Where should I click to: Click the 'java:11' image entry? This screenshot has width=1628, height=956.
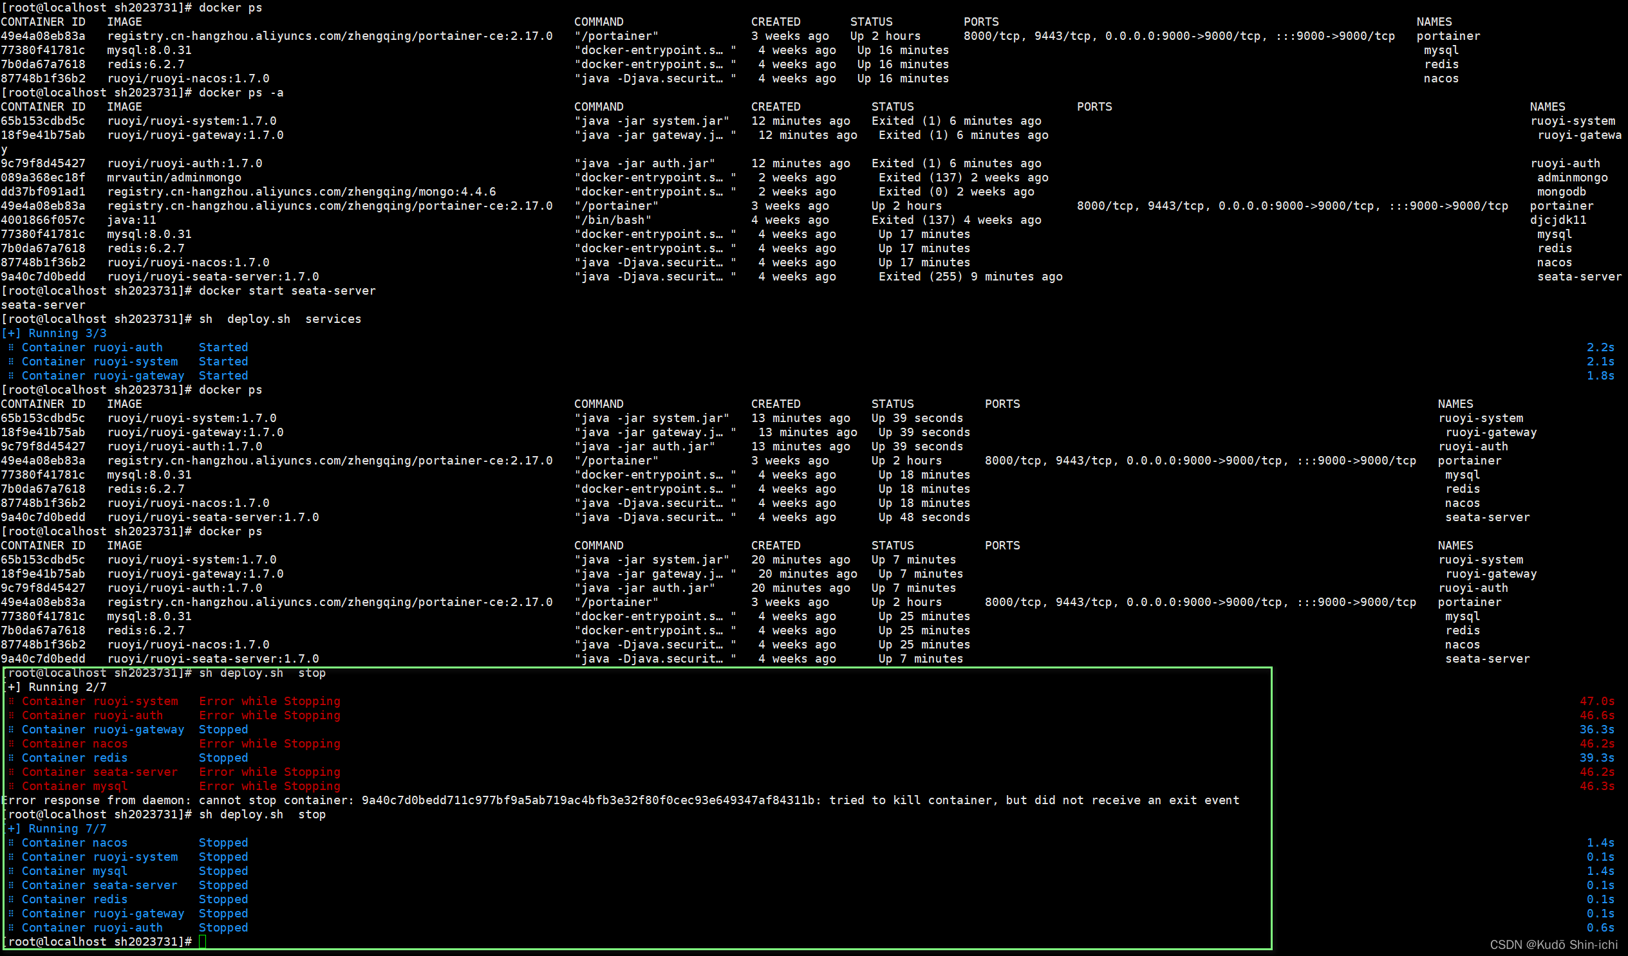pyautogui.click(x=132, y=220)
